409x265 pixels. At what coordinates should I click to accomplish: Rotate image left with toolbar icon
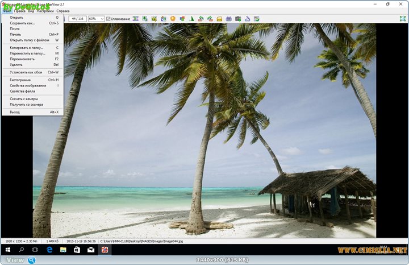(x=201, y=19)
